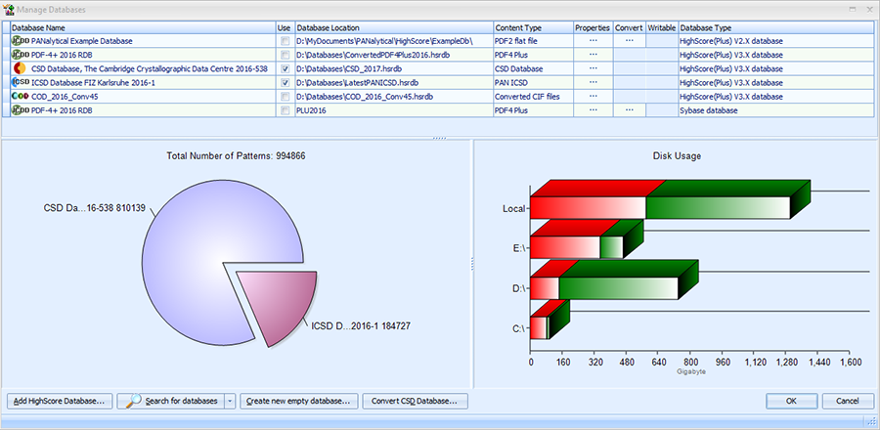Click the magnifier icon on Search for databases
Screen dimensions: 880x430
[131, 401]
